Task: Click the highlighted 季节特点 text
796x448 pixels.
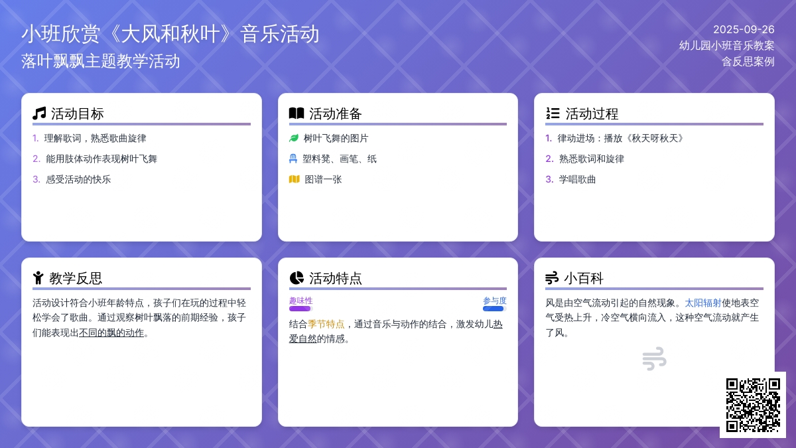Action: click(326, 325)
